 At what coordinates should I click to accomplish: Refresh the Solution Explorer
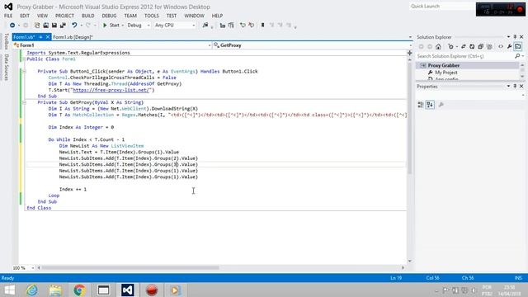tap(472, 47)
